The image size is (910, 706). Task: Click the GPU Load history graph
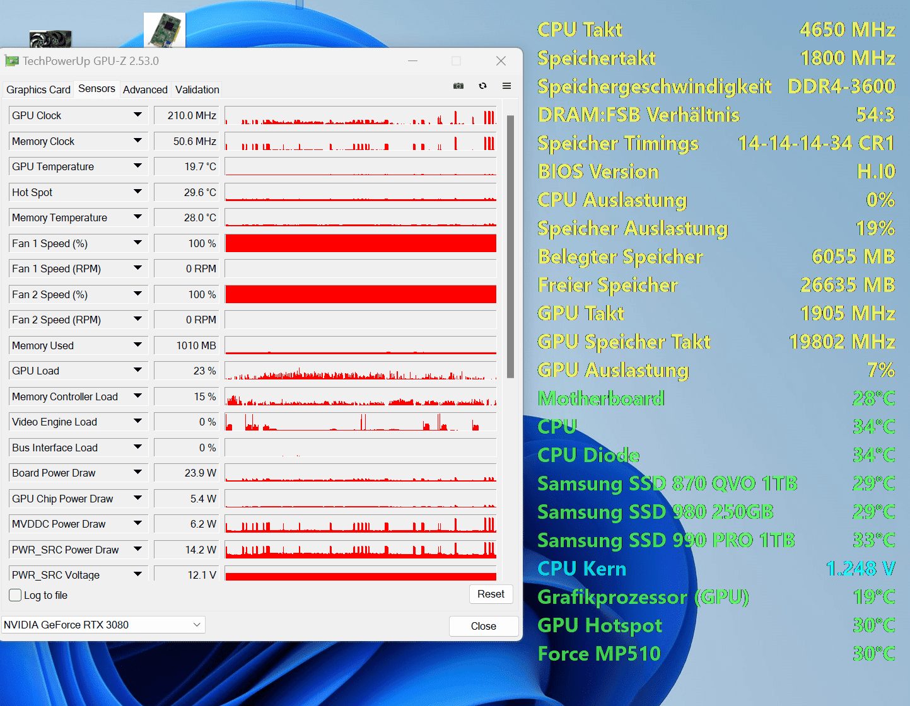click(361, 371)
